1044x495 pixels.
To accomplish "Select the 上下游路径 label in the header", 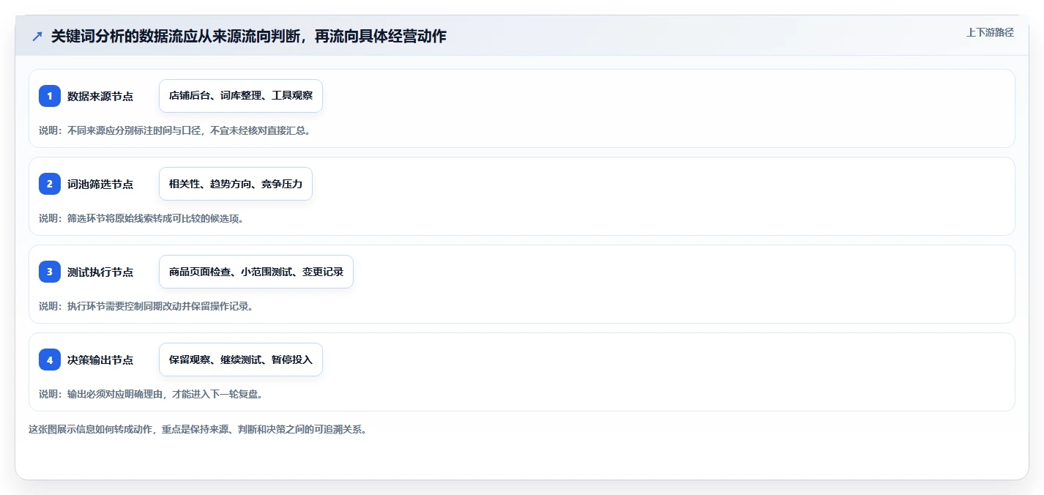I will click(990, 32).
